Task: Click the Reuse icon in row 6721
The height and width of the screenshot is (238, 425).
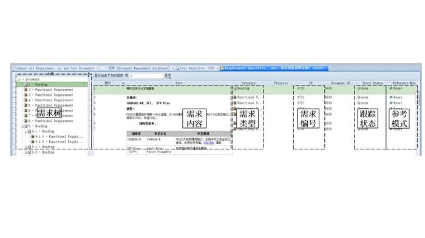Action: [391, 97]
